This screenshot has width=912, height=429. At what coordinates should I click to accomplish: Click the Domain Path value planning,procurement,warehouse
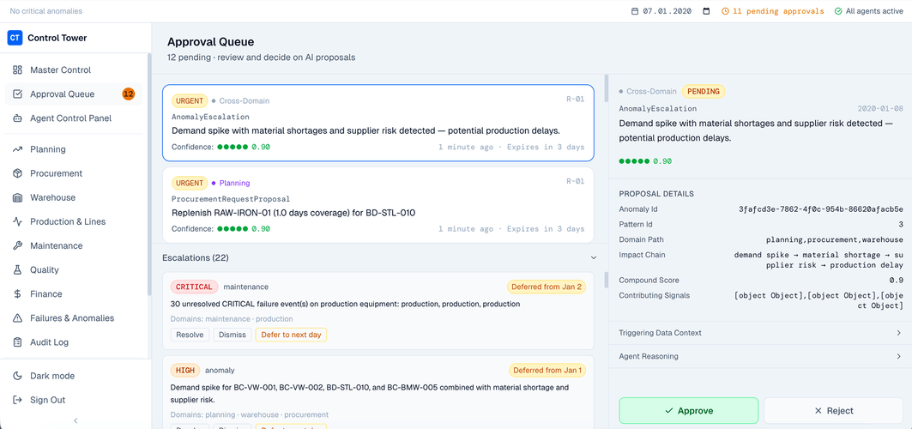click(x=835, y=239)
